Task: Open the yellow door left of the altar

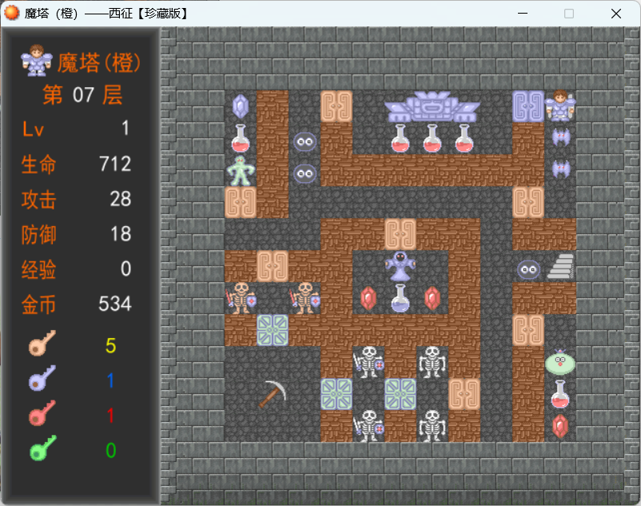Action: pos(336,106)
